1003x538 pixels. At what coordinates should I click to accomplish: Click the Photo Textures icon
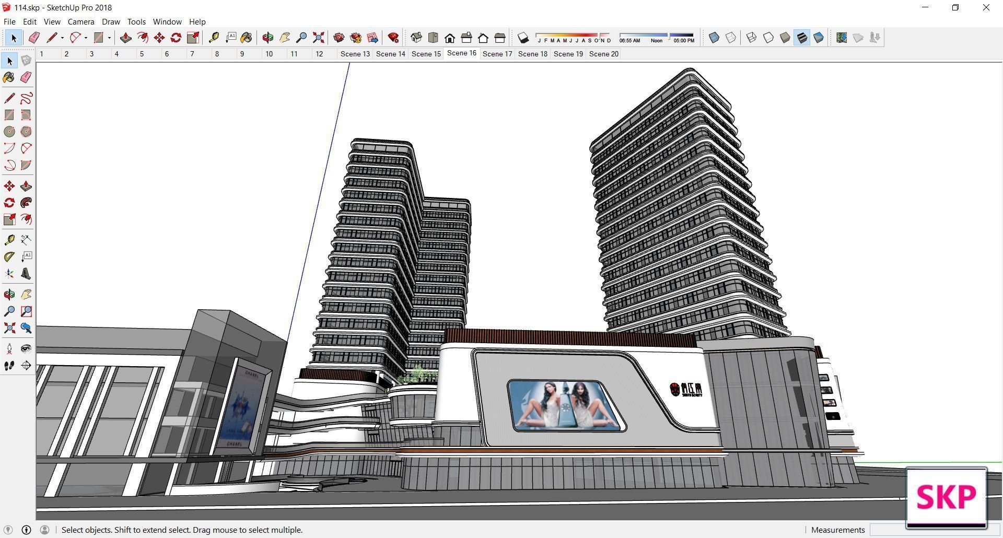874,38
